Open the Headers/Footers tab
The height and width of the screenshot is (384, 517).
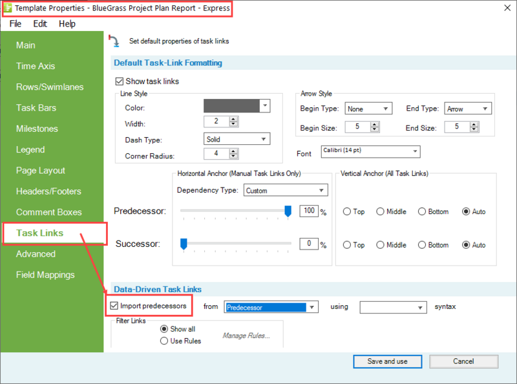[x=48, y=191]
